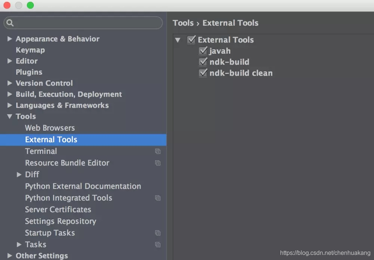The height and width of the screenshot is (260, 374).
Task: Focus the settings search field
Action: pyautogui.click(x=83, y=23)
